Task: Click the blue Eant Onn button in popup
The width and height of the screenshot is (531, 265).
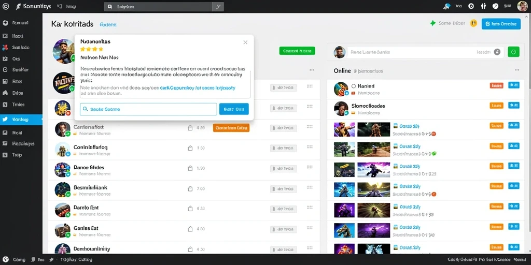Action: [x=234, y=109]
